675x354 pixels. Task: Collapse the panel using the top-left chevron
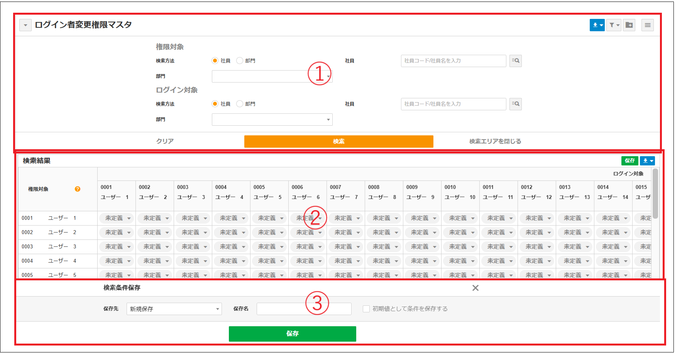tap(25, 25)
